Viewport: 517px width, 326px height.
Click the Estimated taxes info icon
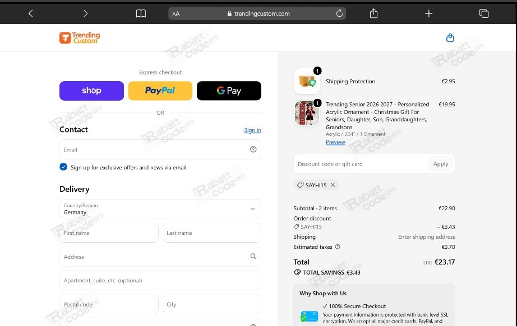338,247
